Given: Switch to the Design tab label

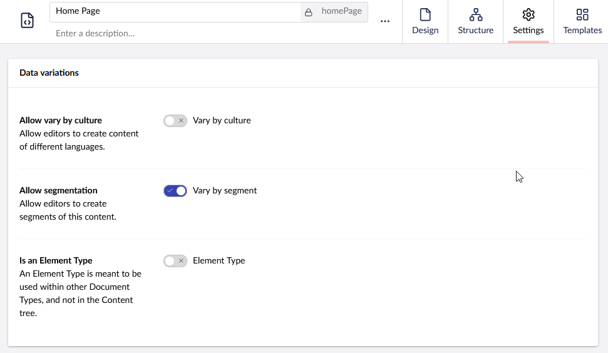Looking at the screenshot, I should [425, 30].
